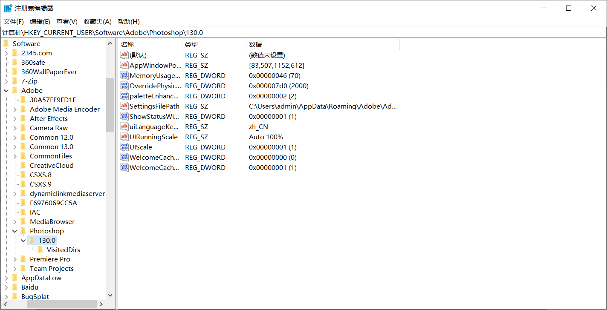The height and width of the screenshot is (310, 607).
Task: Select the CSXS.9 tree item
Action: tap(40, 184)
